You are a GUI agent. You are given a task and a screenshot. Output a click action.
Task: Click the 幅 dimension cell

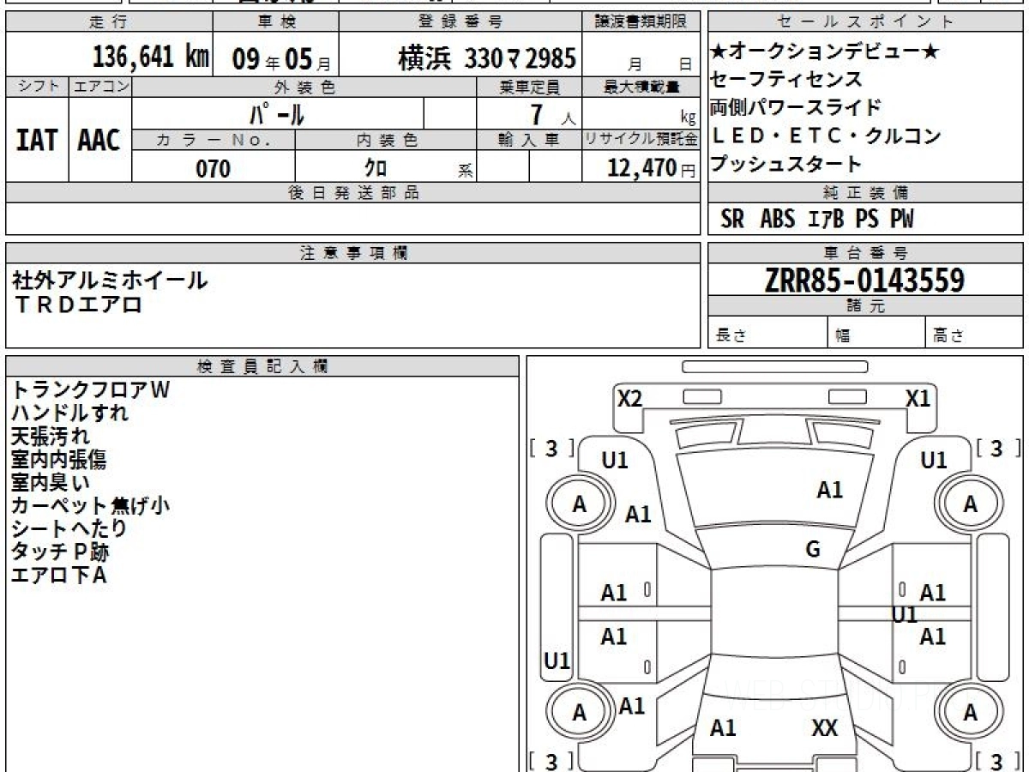(876, 333)
